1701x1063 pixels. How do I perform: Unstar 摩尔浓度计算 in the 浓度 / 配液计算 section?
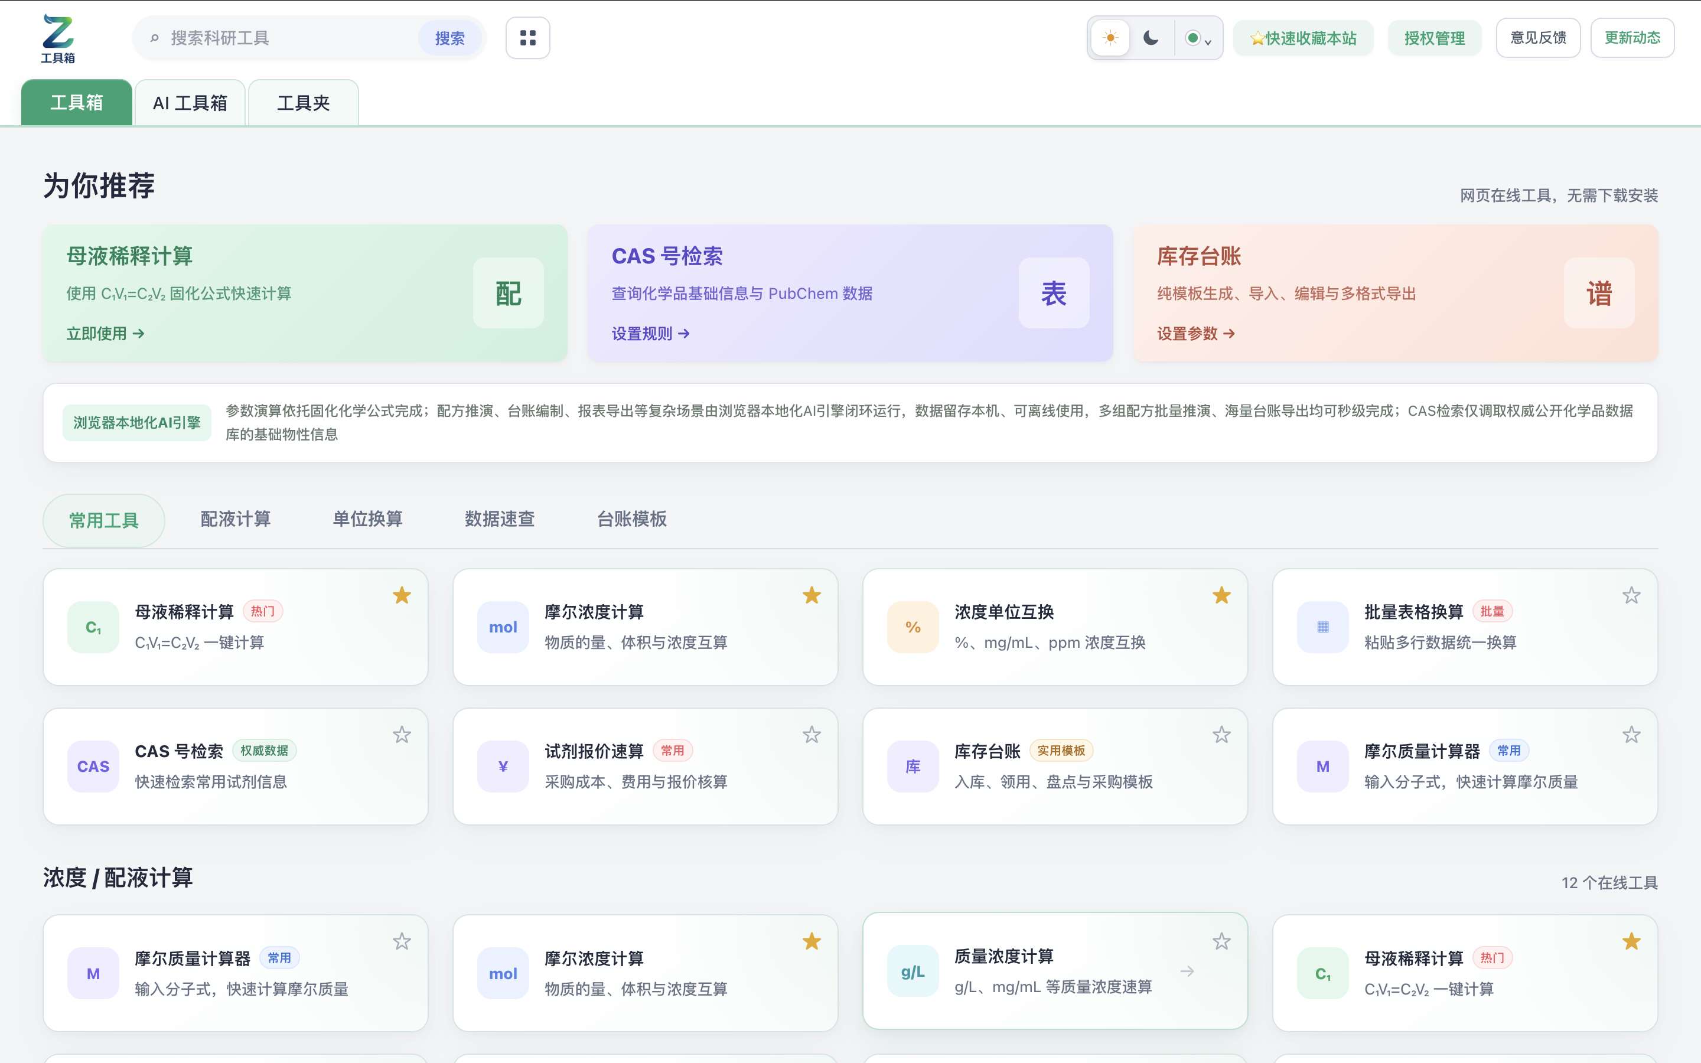[812, 941]
